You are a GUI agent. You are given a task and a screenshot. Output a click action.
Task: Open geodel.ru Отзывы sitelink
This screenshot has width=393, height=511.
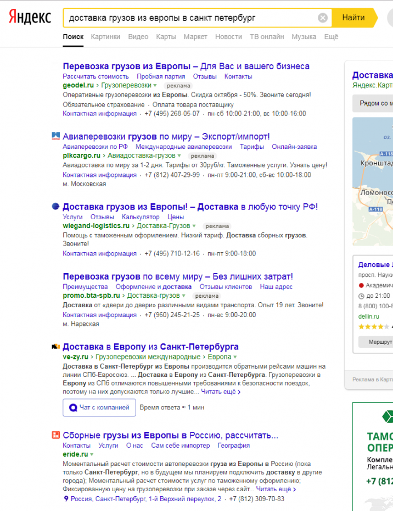(x=205, y=76)
